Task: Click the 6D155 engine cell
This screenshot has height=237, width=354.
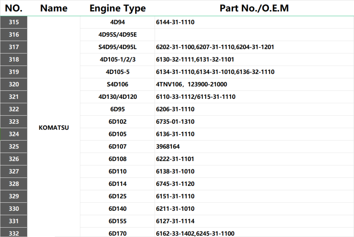Action: pyautogui.click(x=118, y=221)
